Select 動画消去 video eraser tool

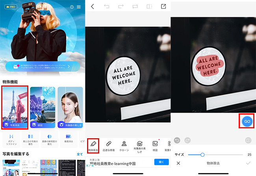coord(69,140)
